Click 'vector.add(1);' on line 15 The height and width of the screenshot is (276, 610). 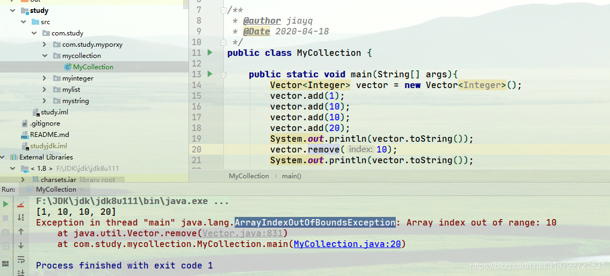(x=307, y=96)
